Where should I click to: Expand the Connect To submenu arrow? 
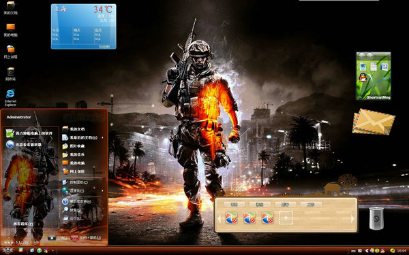[102, 190]
